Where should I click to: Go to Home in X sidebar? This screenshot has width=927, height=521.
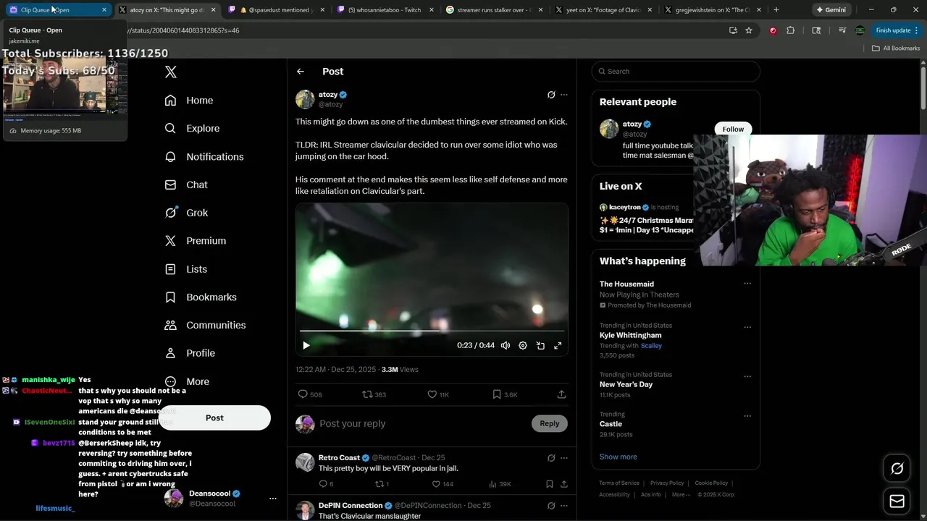[189, 101]
